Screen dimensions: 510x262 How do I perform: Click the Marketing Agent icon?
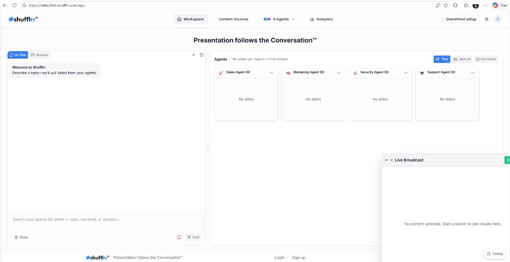tap(288, 73)
